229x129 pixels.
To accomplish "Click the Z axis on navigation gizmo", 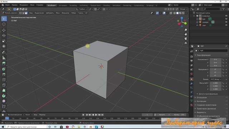I will [182, 18].
